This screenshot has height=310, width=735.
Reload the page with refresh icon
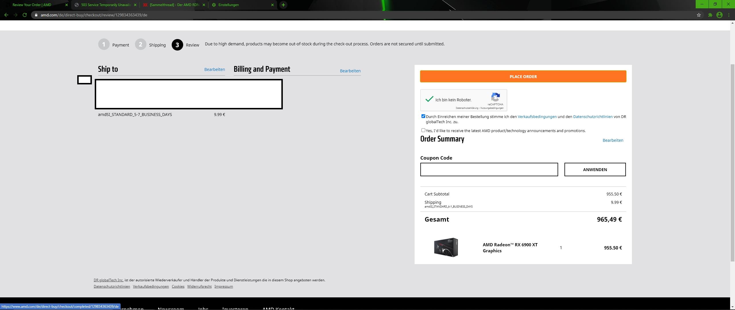25,15
